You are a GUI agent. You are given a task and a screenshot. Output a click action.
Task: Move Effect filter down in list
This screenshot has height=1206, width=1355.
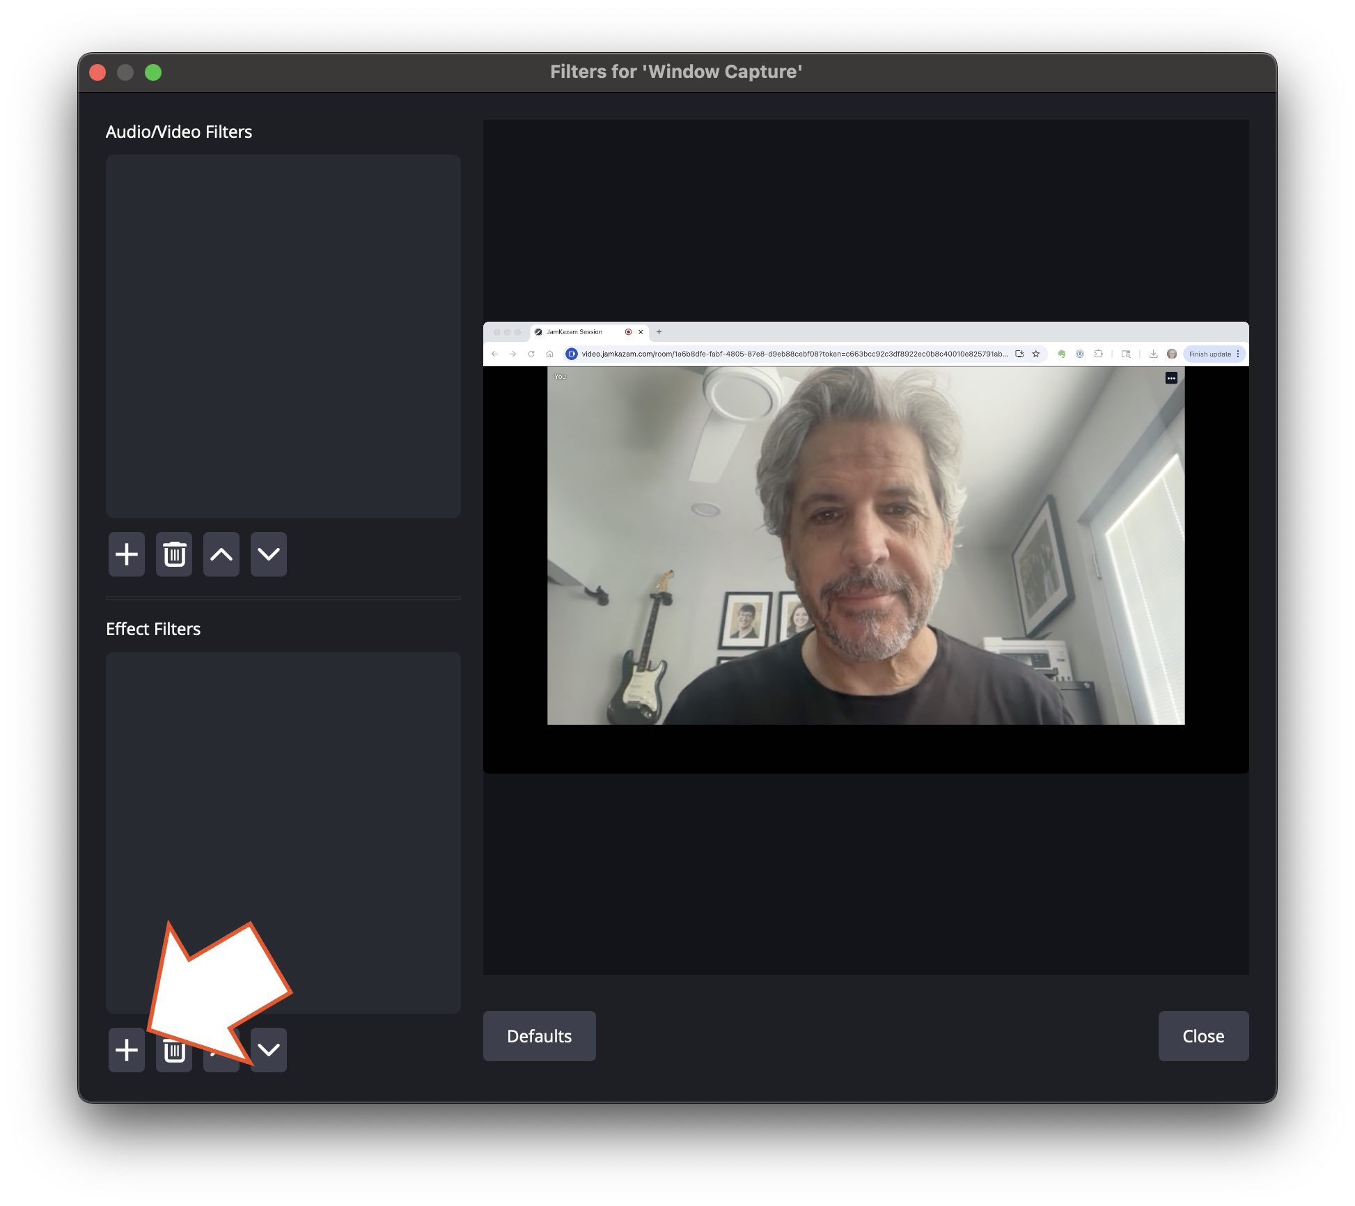[269, 1050]
